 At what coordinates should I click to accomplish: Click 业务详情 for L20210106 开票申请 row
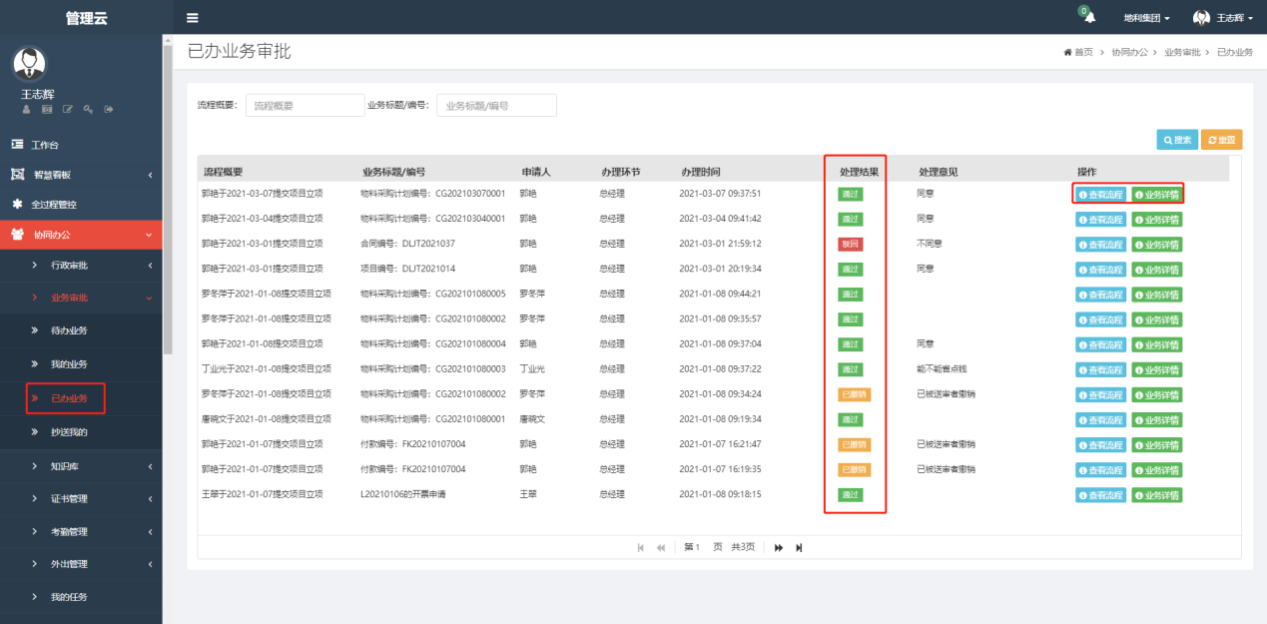(x=1156, y=494)
